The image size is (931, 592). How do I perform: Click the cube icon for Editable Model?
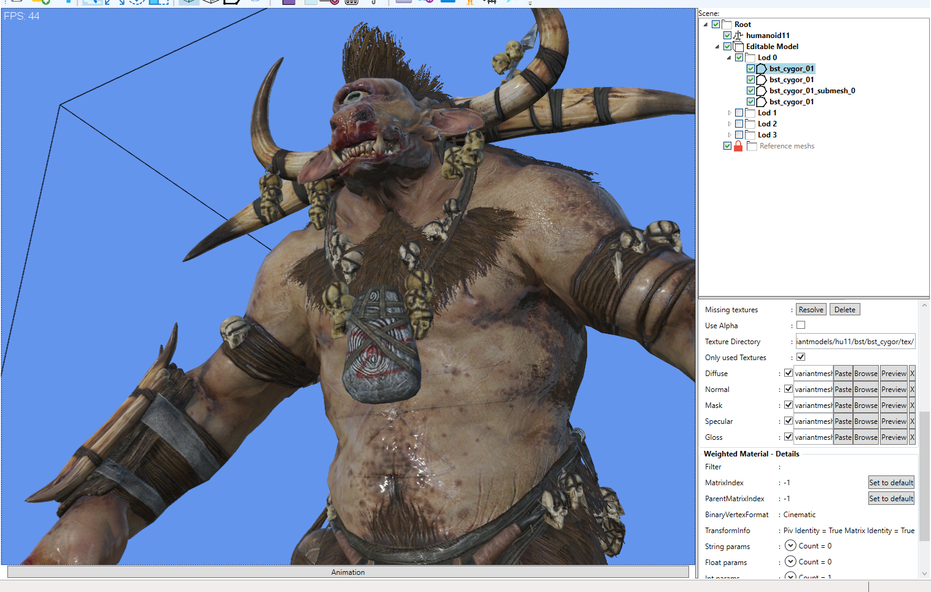(x=738, y=47)
